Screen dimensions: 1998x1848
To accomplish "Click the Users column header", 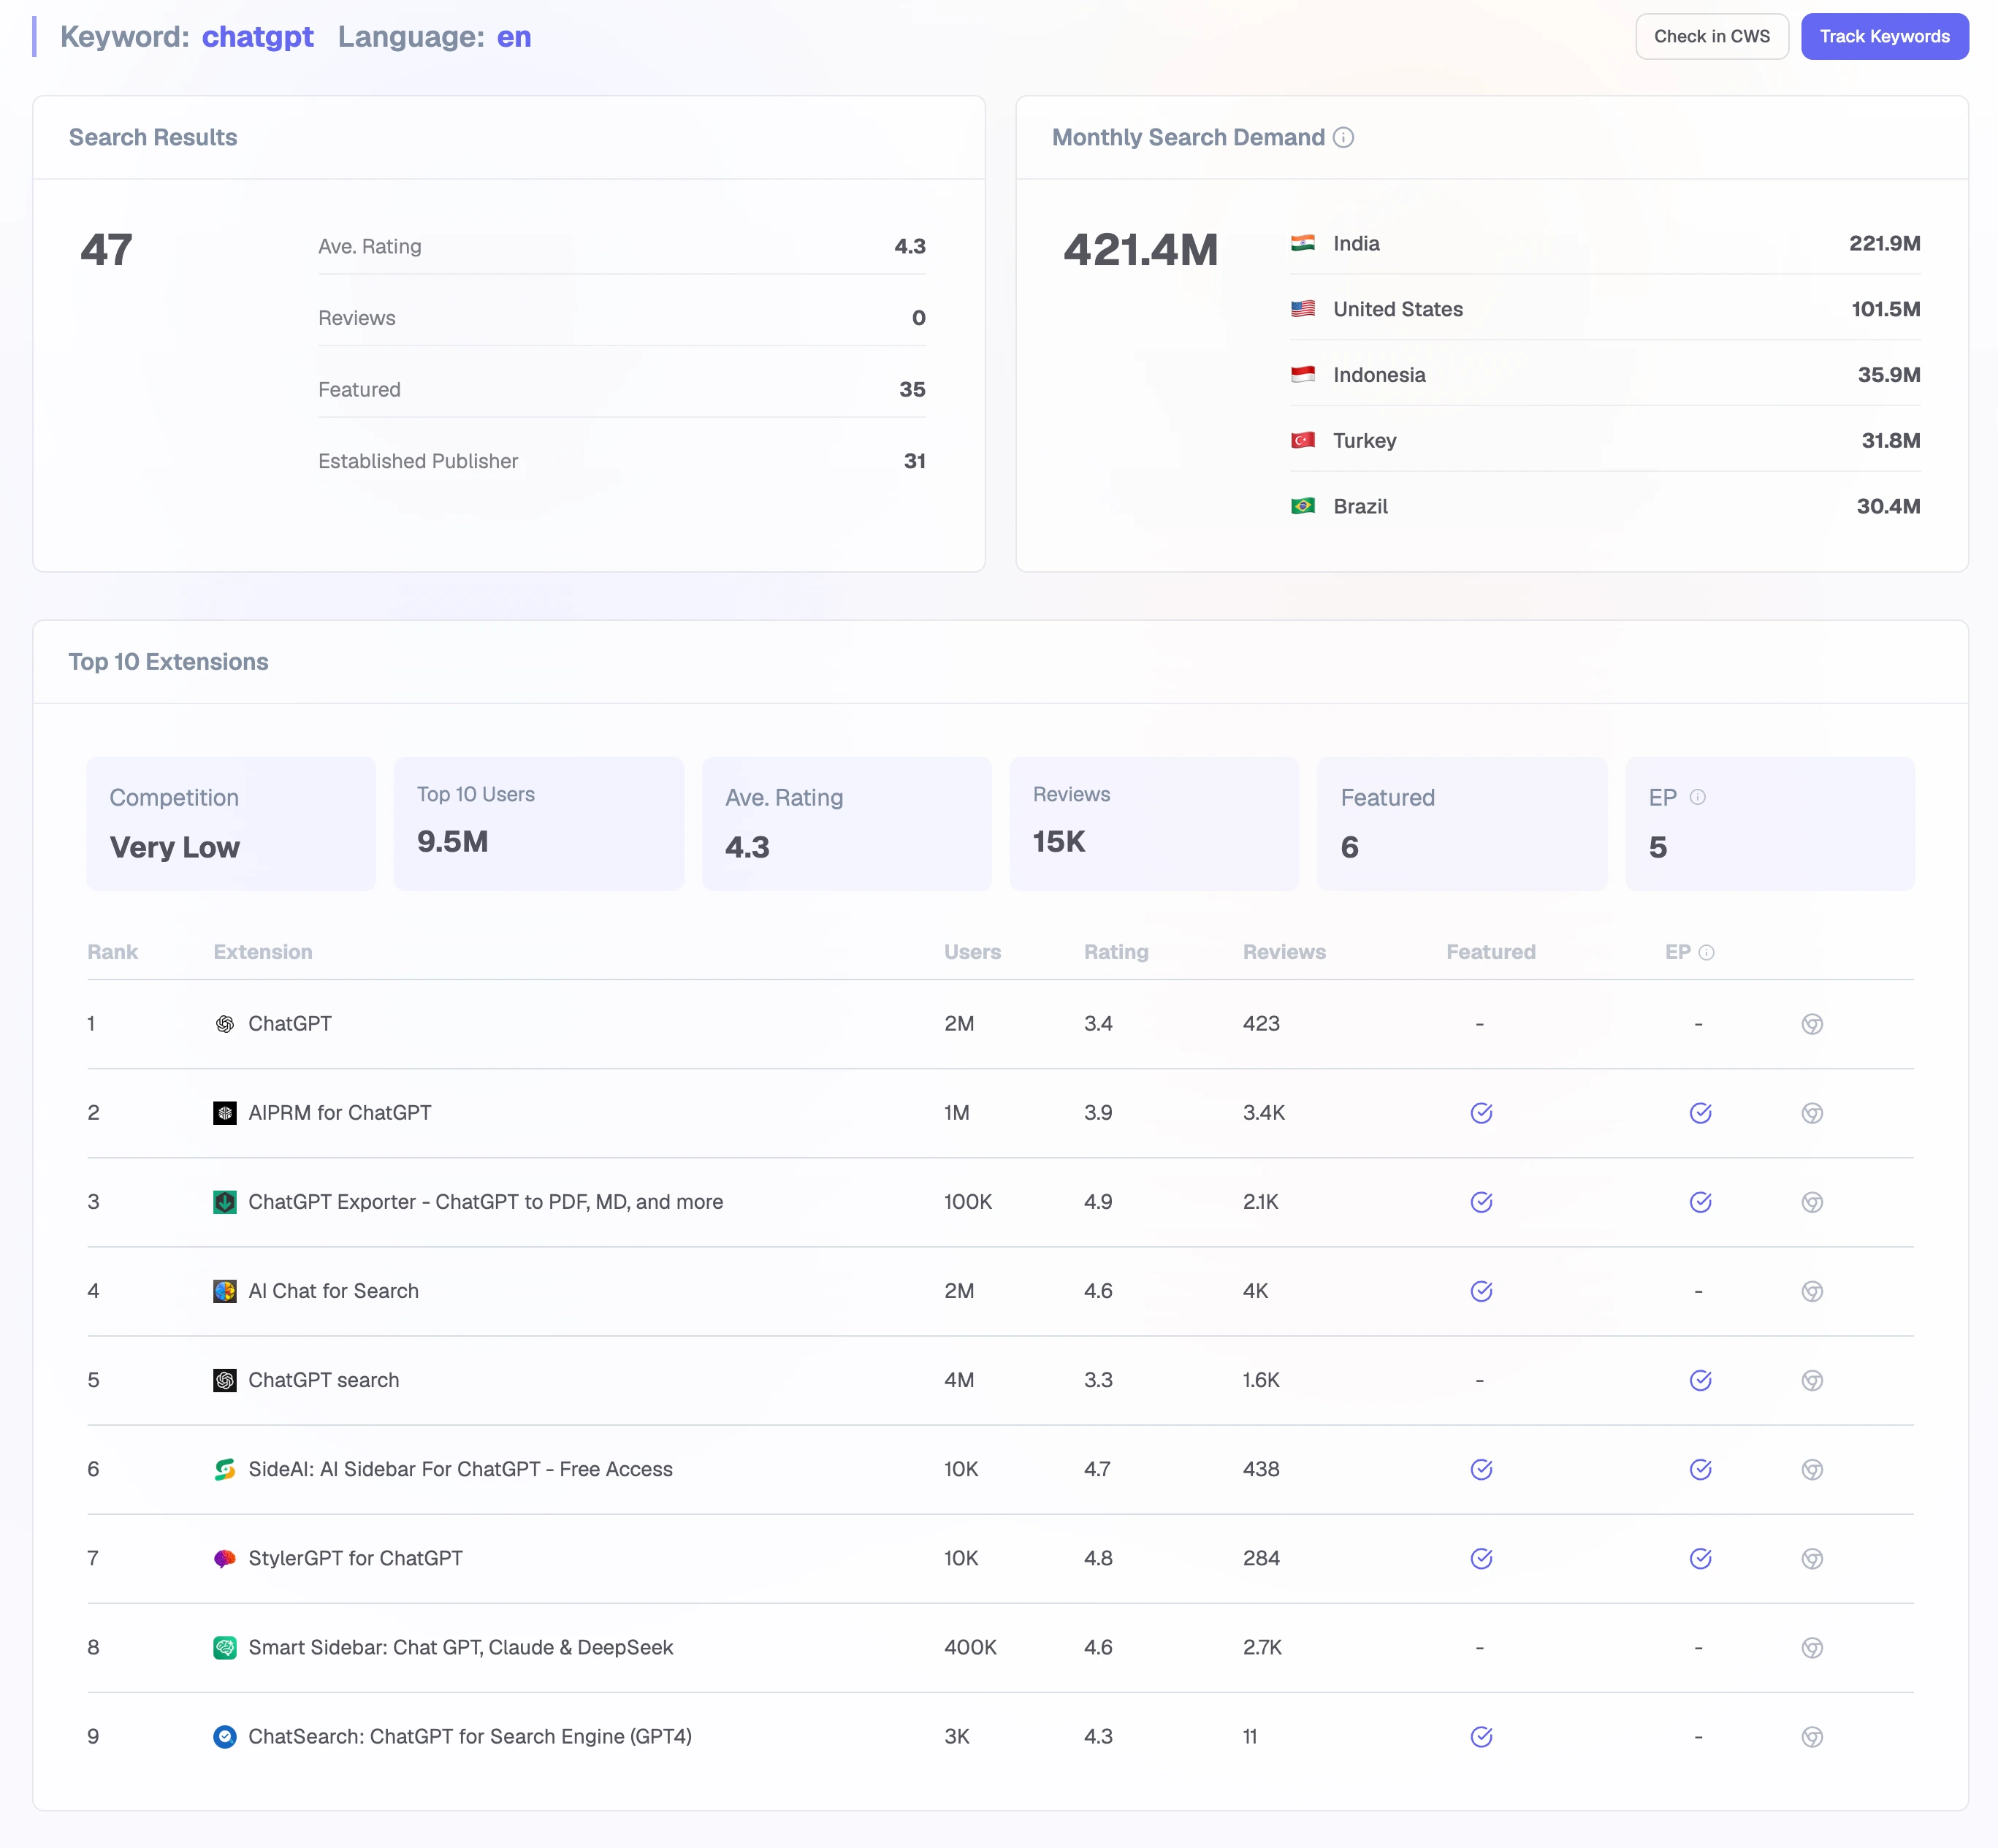I will coord(972,952).
